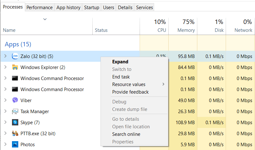Expand the Zalo process group chevron

(5, 56)
